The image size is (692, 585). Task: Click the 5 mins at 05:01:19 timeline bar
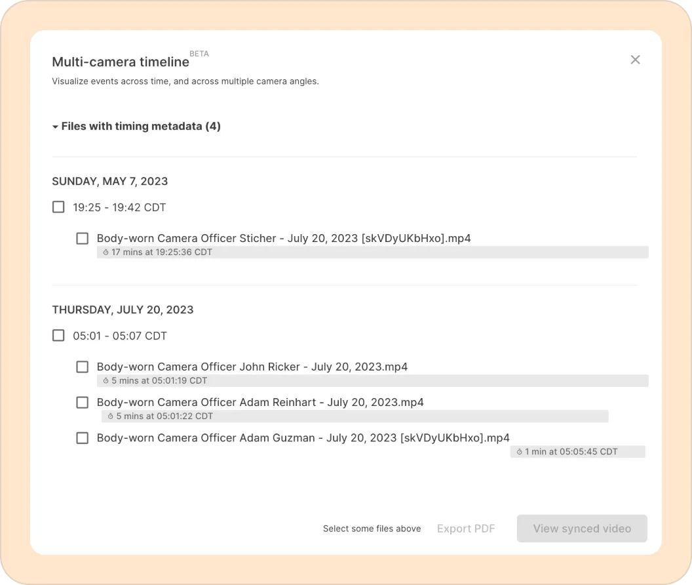(x=372, y=380)
